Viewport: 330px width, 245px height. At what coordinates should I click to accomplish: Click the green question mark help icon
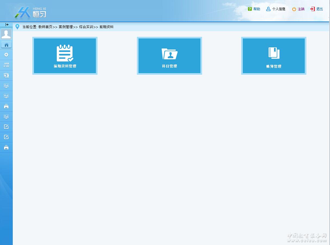click(x=250, y=9)
